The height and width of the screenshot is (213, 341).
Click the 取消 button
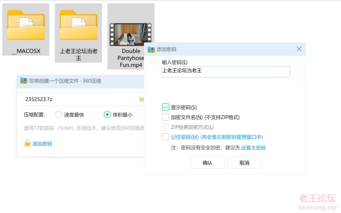click(x=244, y=163)
